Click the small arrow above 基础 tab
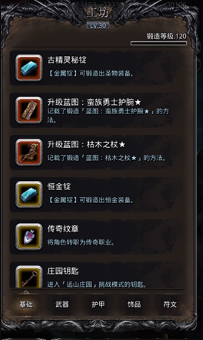This screenshot has width=203, height=340. coord(26,292)
